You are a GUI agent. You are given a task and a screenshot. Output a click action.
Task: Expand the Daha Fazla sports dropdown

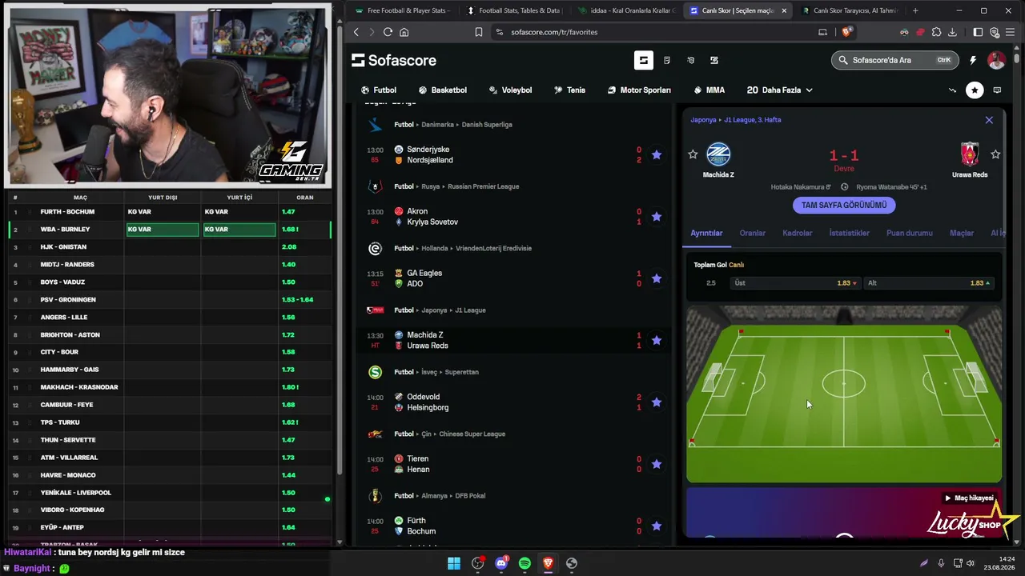tap(780, 90)
